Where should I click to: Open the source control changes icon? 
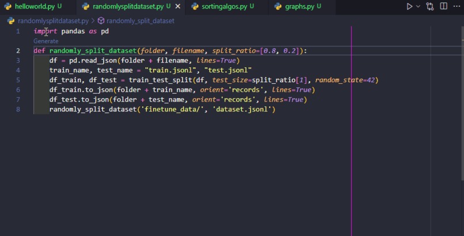tap(430, 6)
